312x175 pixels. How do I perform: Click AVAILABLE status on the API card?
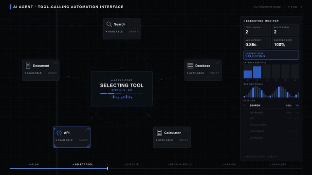click(64, 140)
